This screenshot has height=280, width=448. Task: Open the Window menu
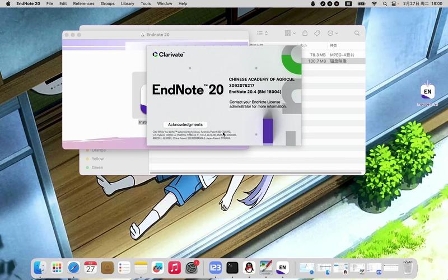tap(165, 4)
